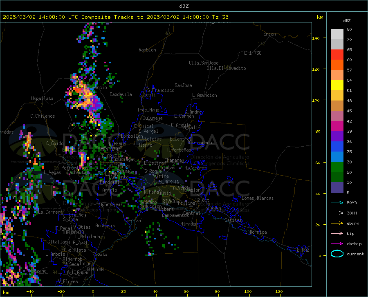Select the green 20 dBZ color swatch
This screenshot has height=297, width=368.
337,167
